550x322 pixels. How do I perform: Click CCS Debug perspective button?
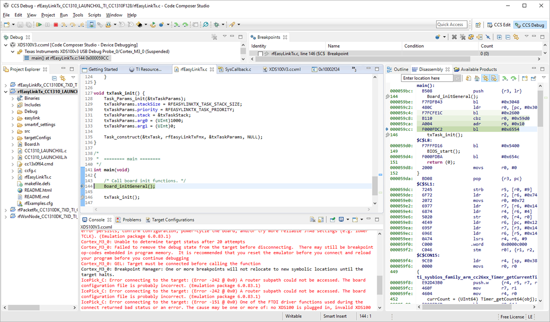point(530,25)
